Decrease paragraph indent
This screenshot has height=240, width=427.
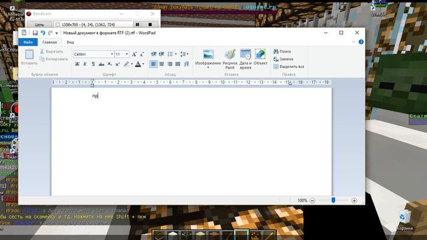[153, 54]
